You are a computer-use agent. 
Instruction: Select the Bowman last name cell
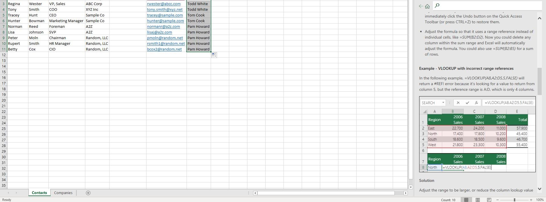(38, 21)
